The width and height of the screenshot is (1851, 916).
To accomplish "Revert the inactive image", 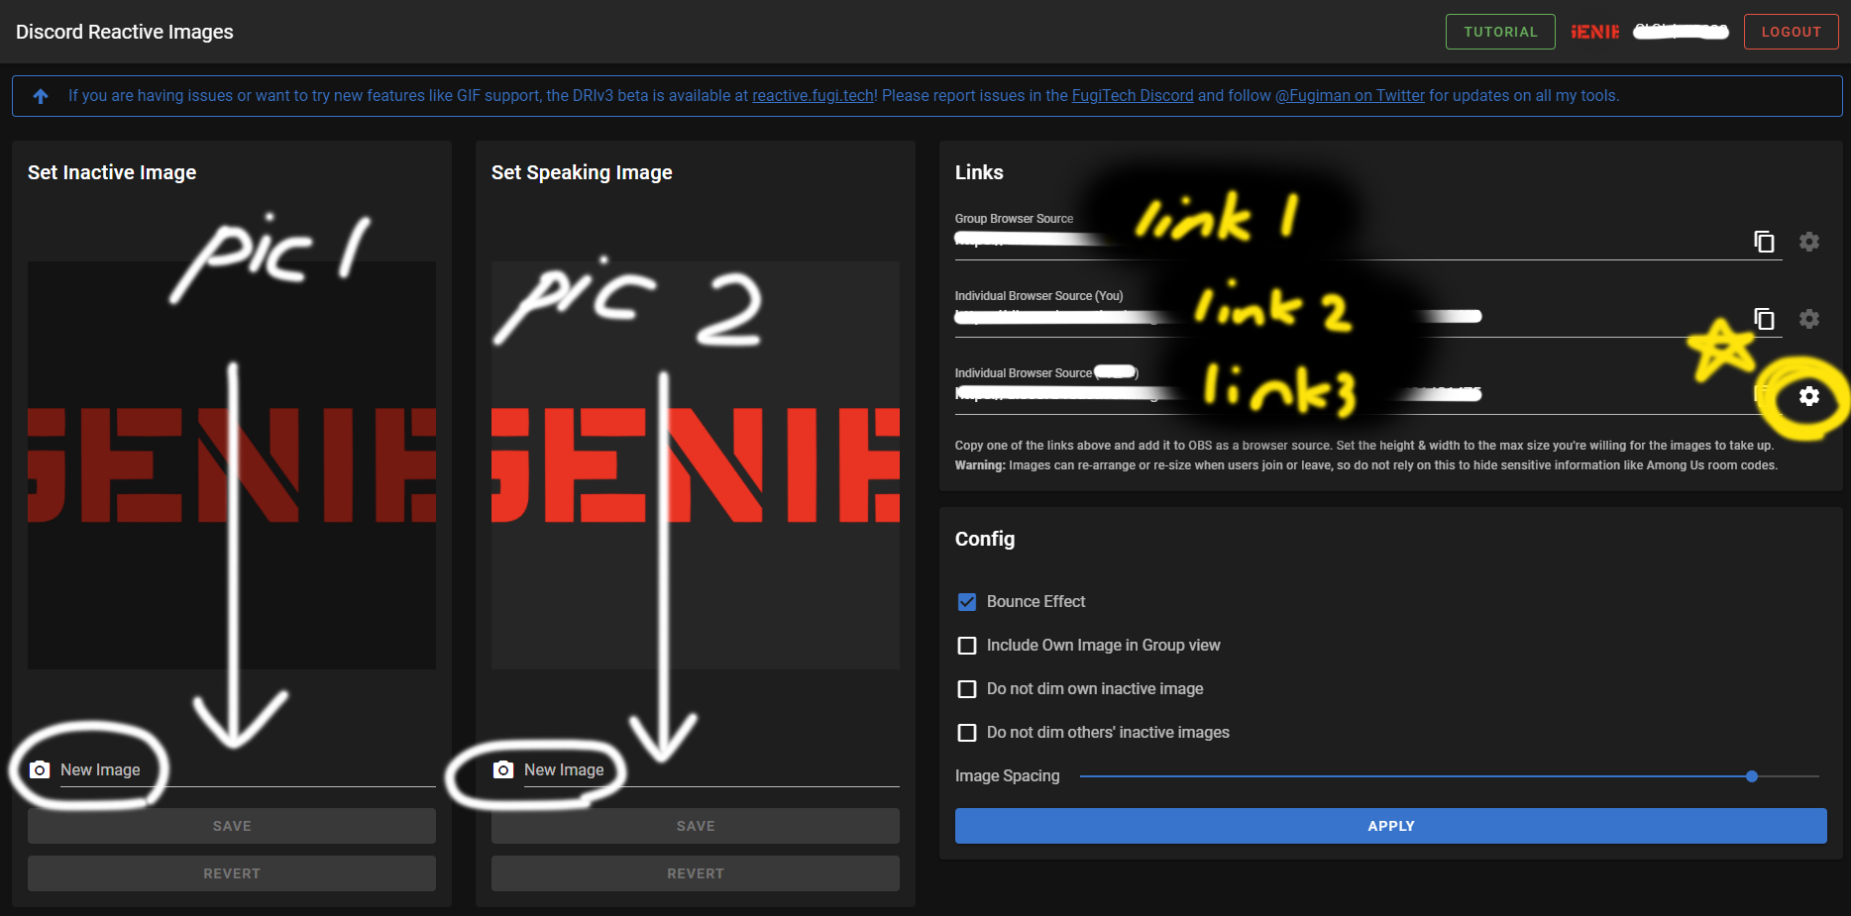I will click(x=232, y=873).
